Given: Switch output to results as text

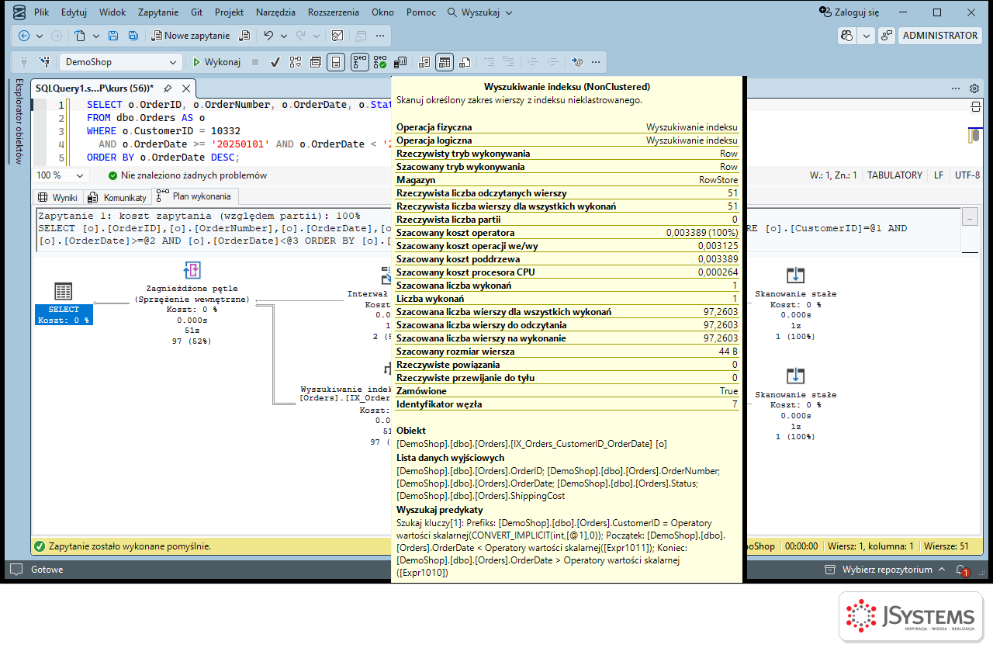Looking at the screenshot, I should click(424, 62).
